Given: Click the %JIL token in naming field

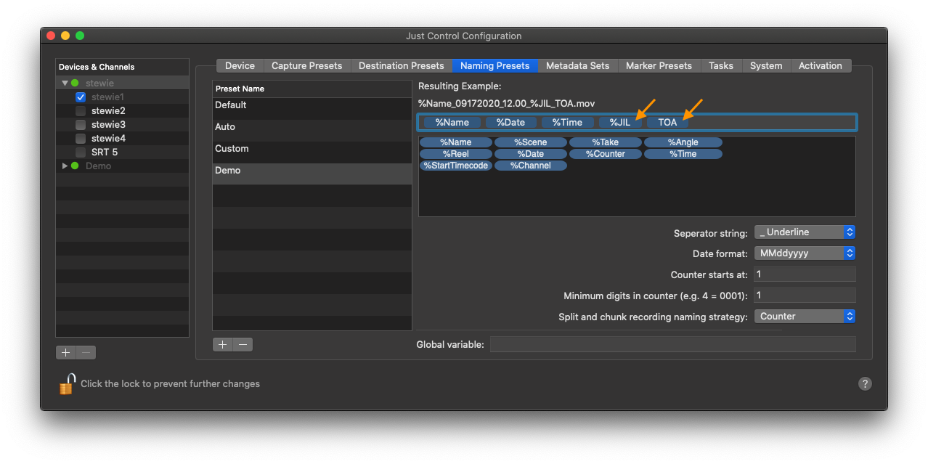Looking at the screenshot, I should 620,122.
